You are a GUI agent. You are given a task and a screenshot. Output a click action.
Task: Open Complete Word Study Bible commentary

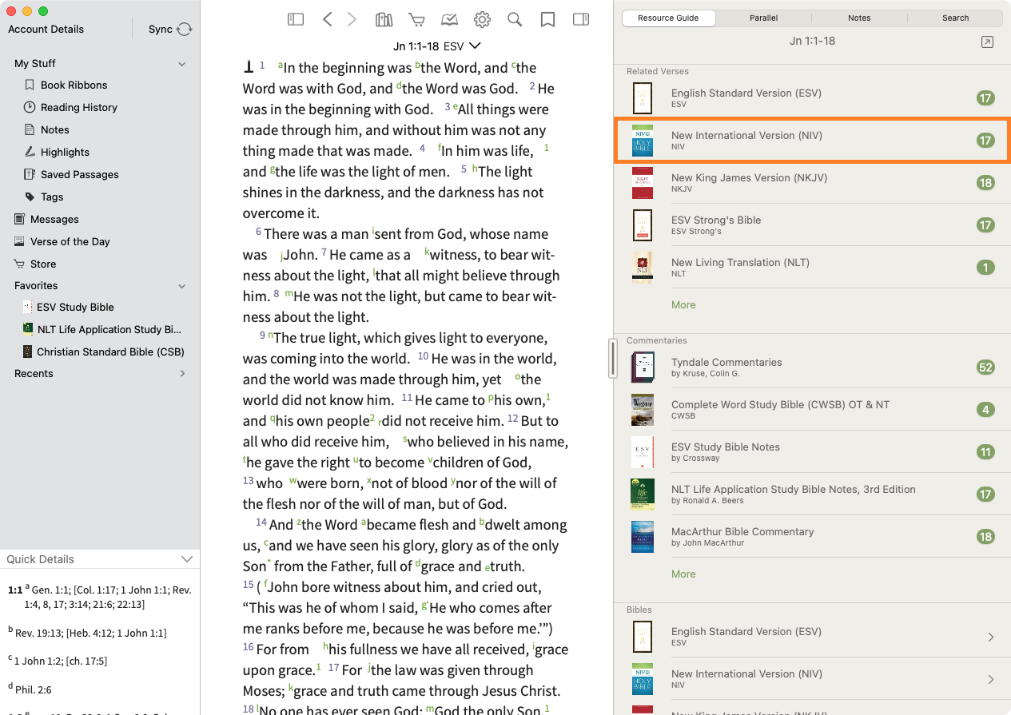(812, 410)
